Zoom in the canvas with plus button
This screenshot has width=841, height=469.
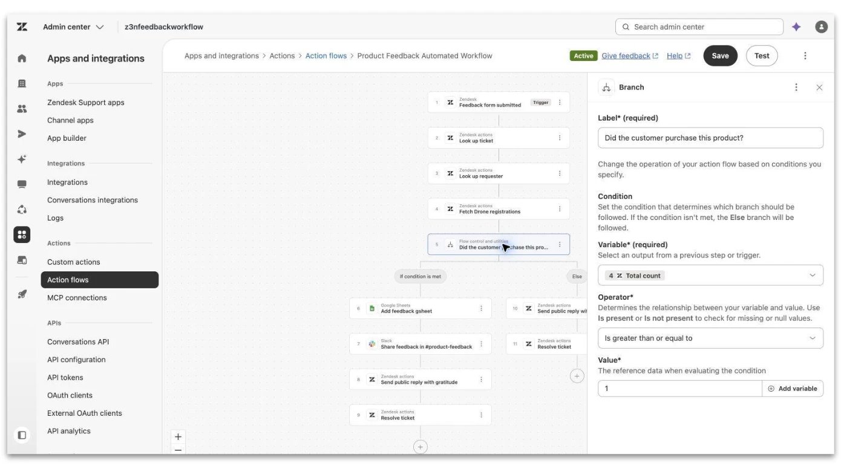pyautogui.click(x=178, y=437)
